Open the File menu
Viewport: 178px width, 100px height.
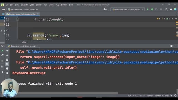[7, 5]
